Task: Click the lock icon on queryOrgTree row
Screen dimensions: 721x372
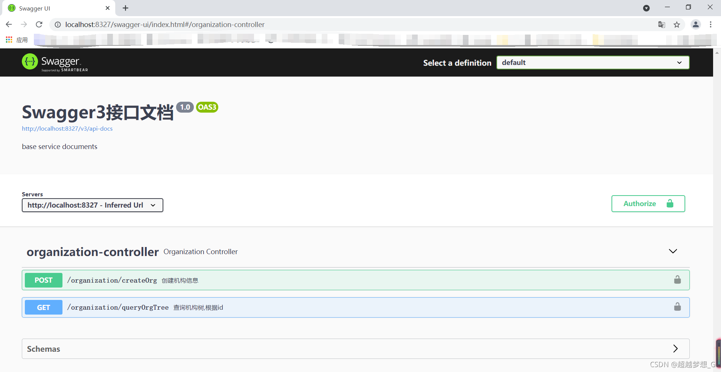Action: coord(677,307)
